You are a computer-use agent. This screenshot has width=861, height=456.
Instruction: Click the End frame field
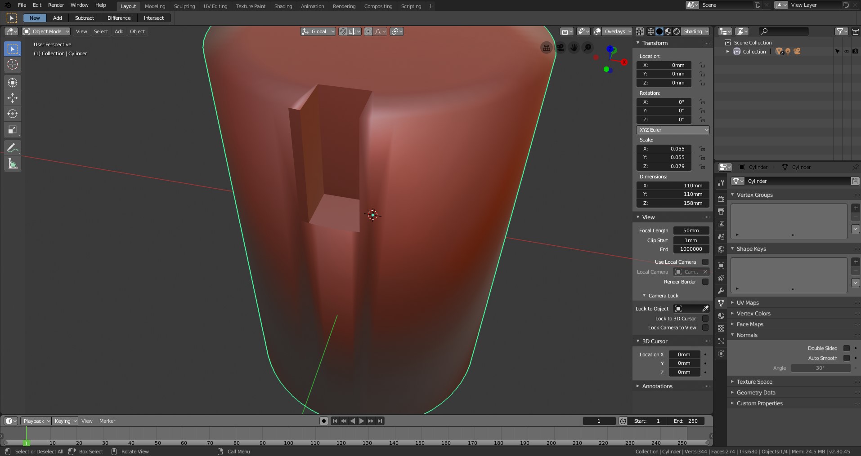pyautogui.click(x=686, y=421)
